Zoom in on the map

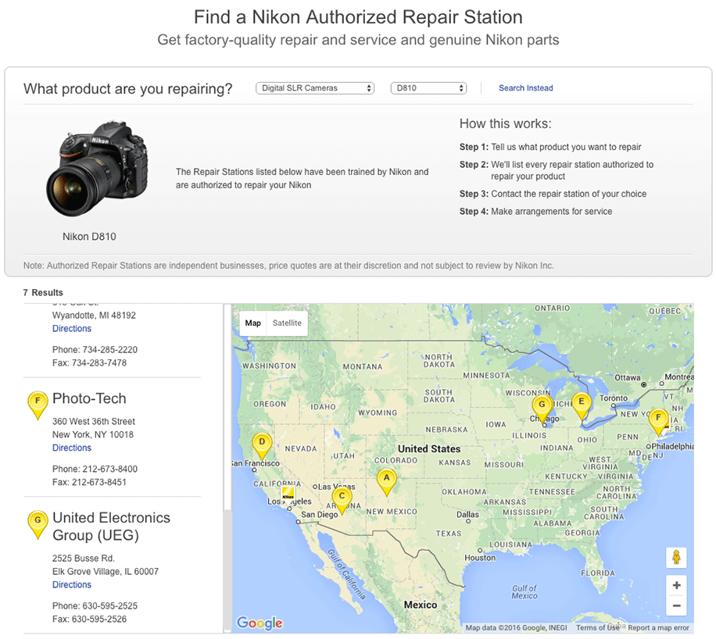pos(676,586)
